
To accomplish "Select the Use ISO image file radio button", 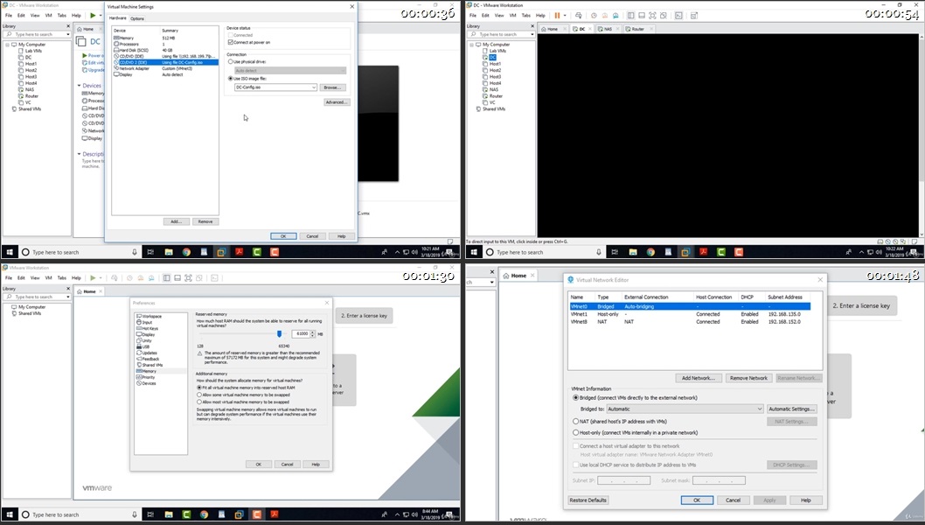I will (231, 79).
